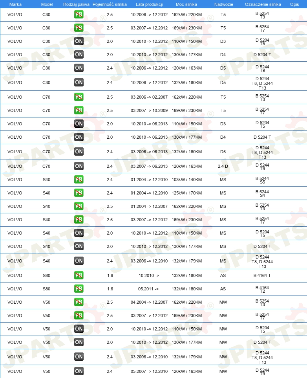
Task: Click the Model column header
Action: tap(47, 4)
